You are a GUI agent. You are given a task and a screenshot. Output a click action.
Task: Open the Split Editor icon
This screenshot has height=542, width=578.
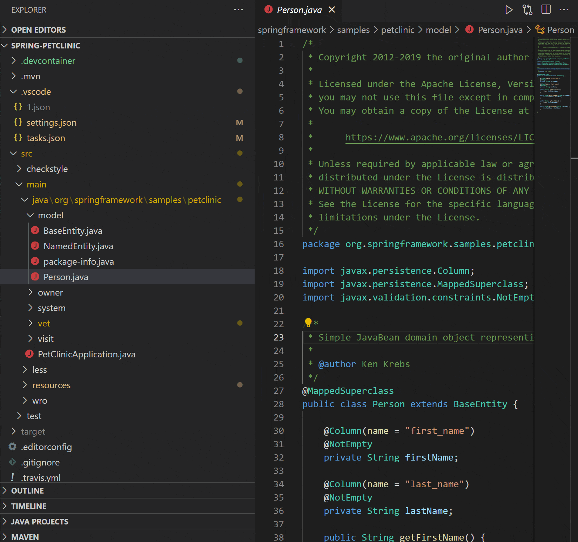(546, 10)
